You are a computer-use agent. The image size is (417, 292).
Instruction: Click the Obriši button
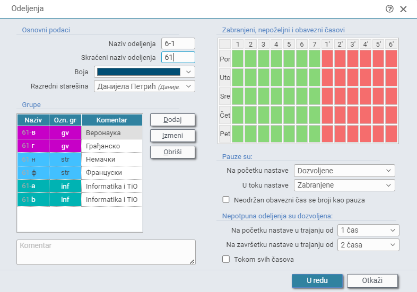pyautogui.click(x=172, y=152)
